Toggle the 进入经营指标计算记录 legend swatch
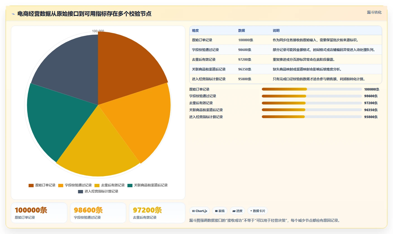This screenshot has height=234, width=393. pyautogui.click(x=80, y=191)
